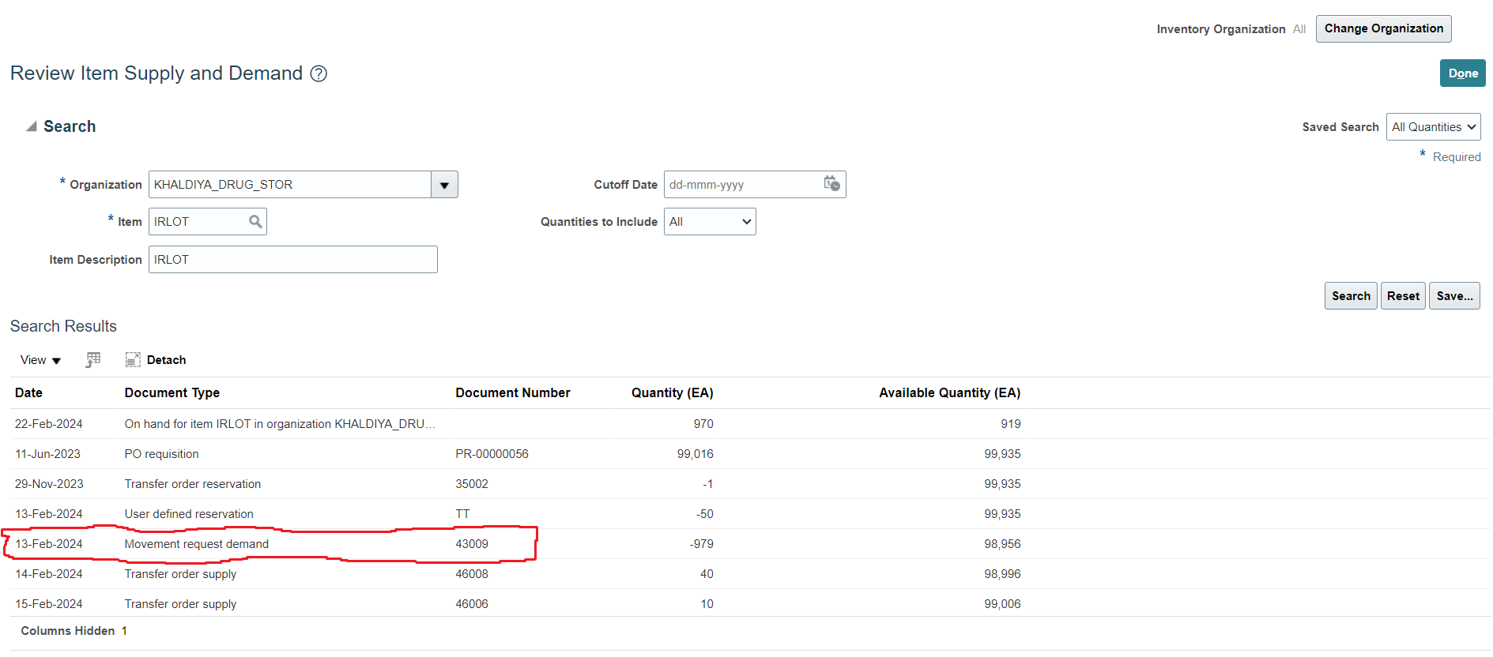Focus the Organization input field
1493x657 pixels.
289,185
